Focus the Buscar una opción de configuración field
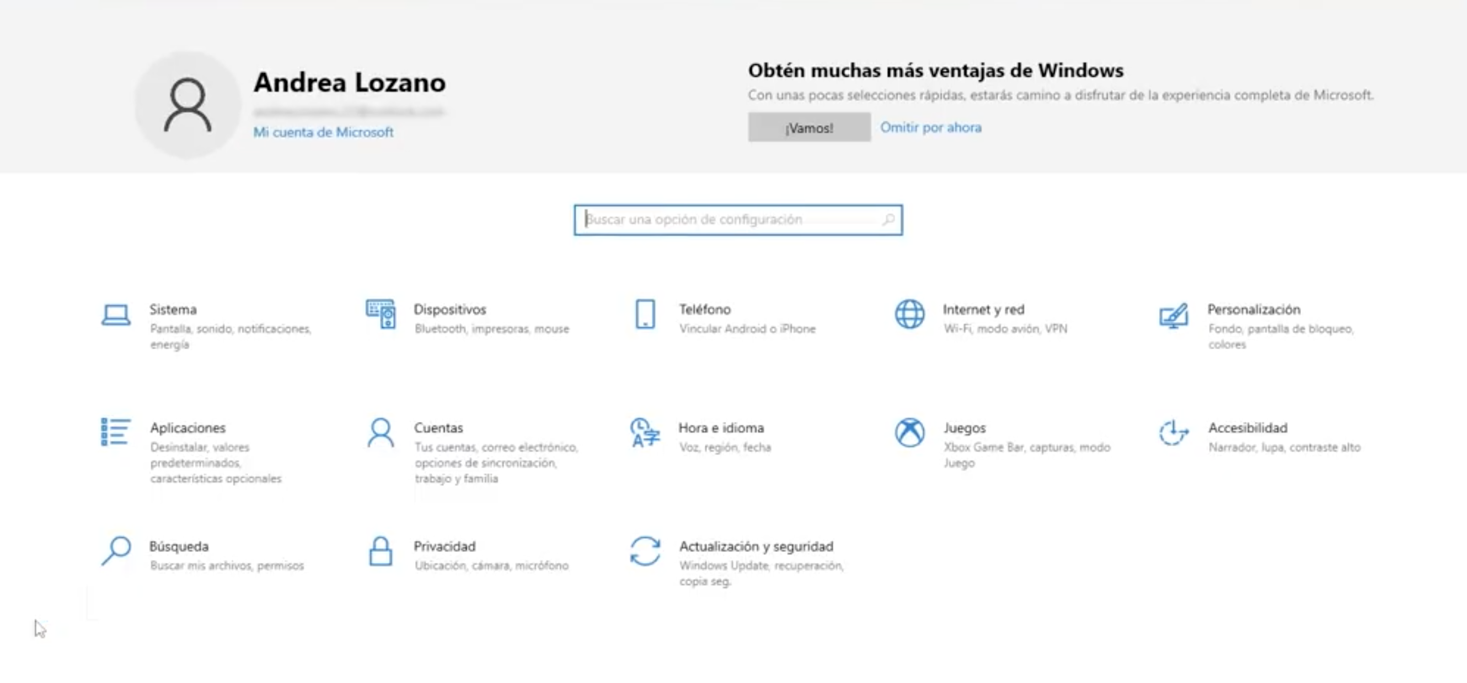 pyautogui.click(x=738, y=220)
